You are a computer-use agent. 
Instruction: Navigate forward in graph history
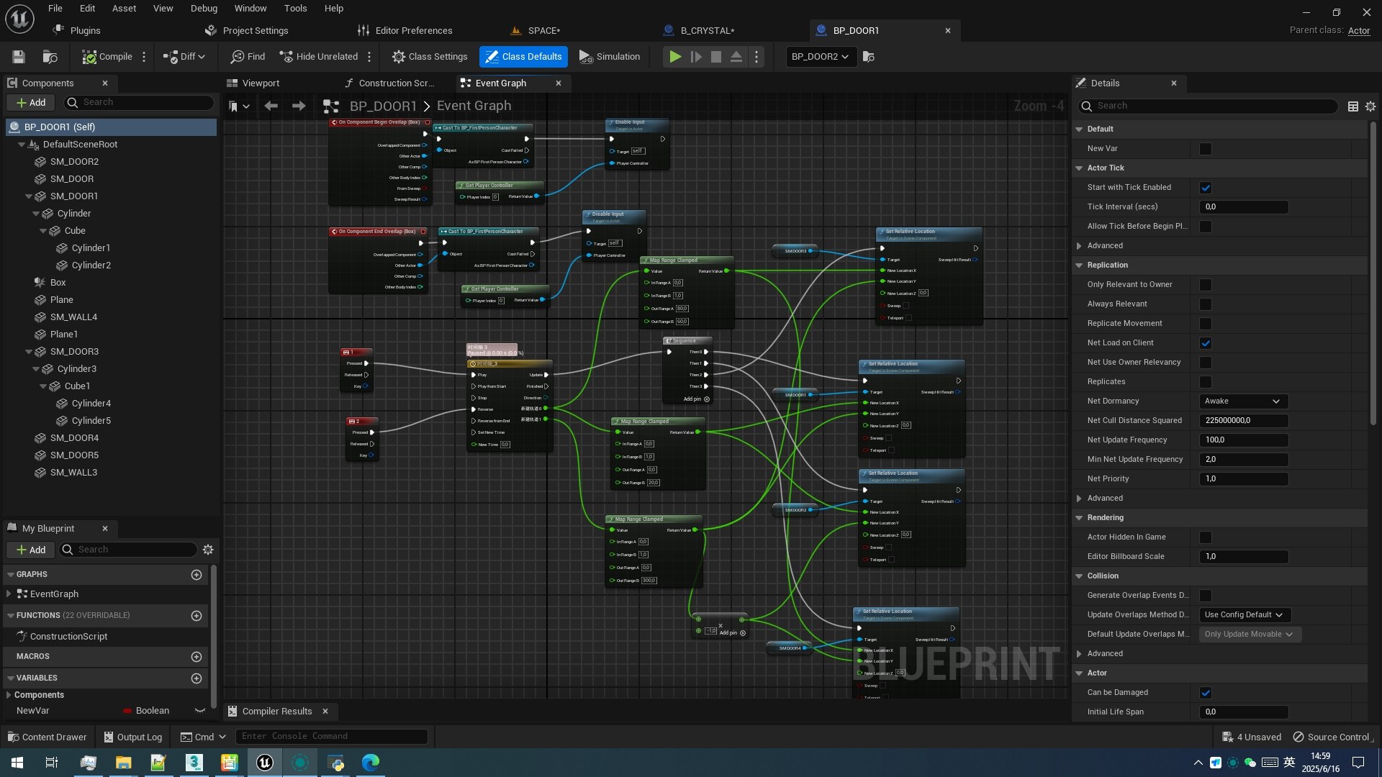[299, 106]
